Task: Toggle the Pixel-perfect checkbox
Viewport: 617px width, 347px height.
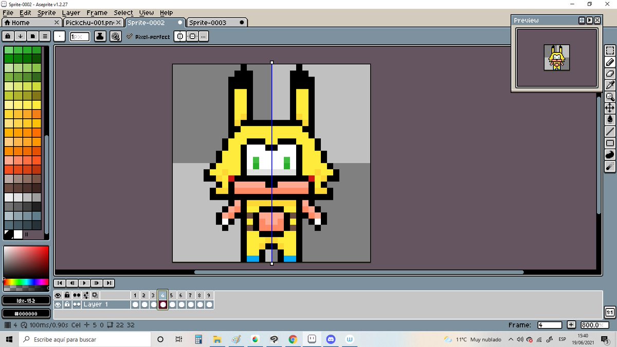Action: [x=148, y=36]
